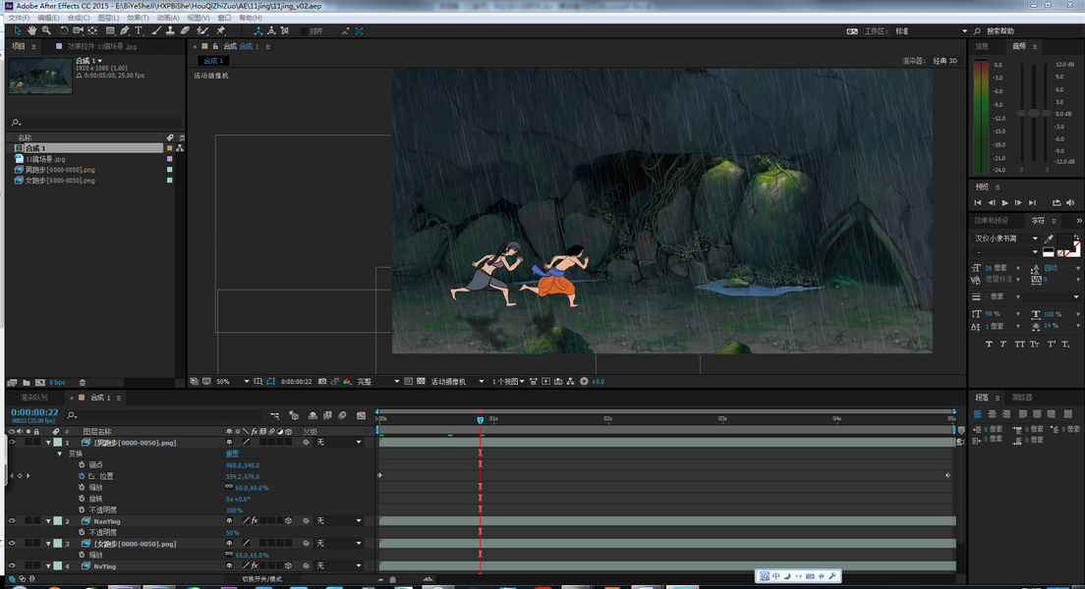Click the delete trash icon in Project panel
This screenshot has height=589, width=1085.
[x=83, y=382]
